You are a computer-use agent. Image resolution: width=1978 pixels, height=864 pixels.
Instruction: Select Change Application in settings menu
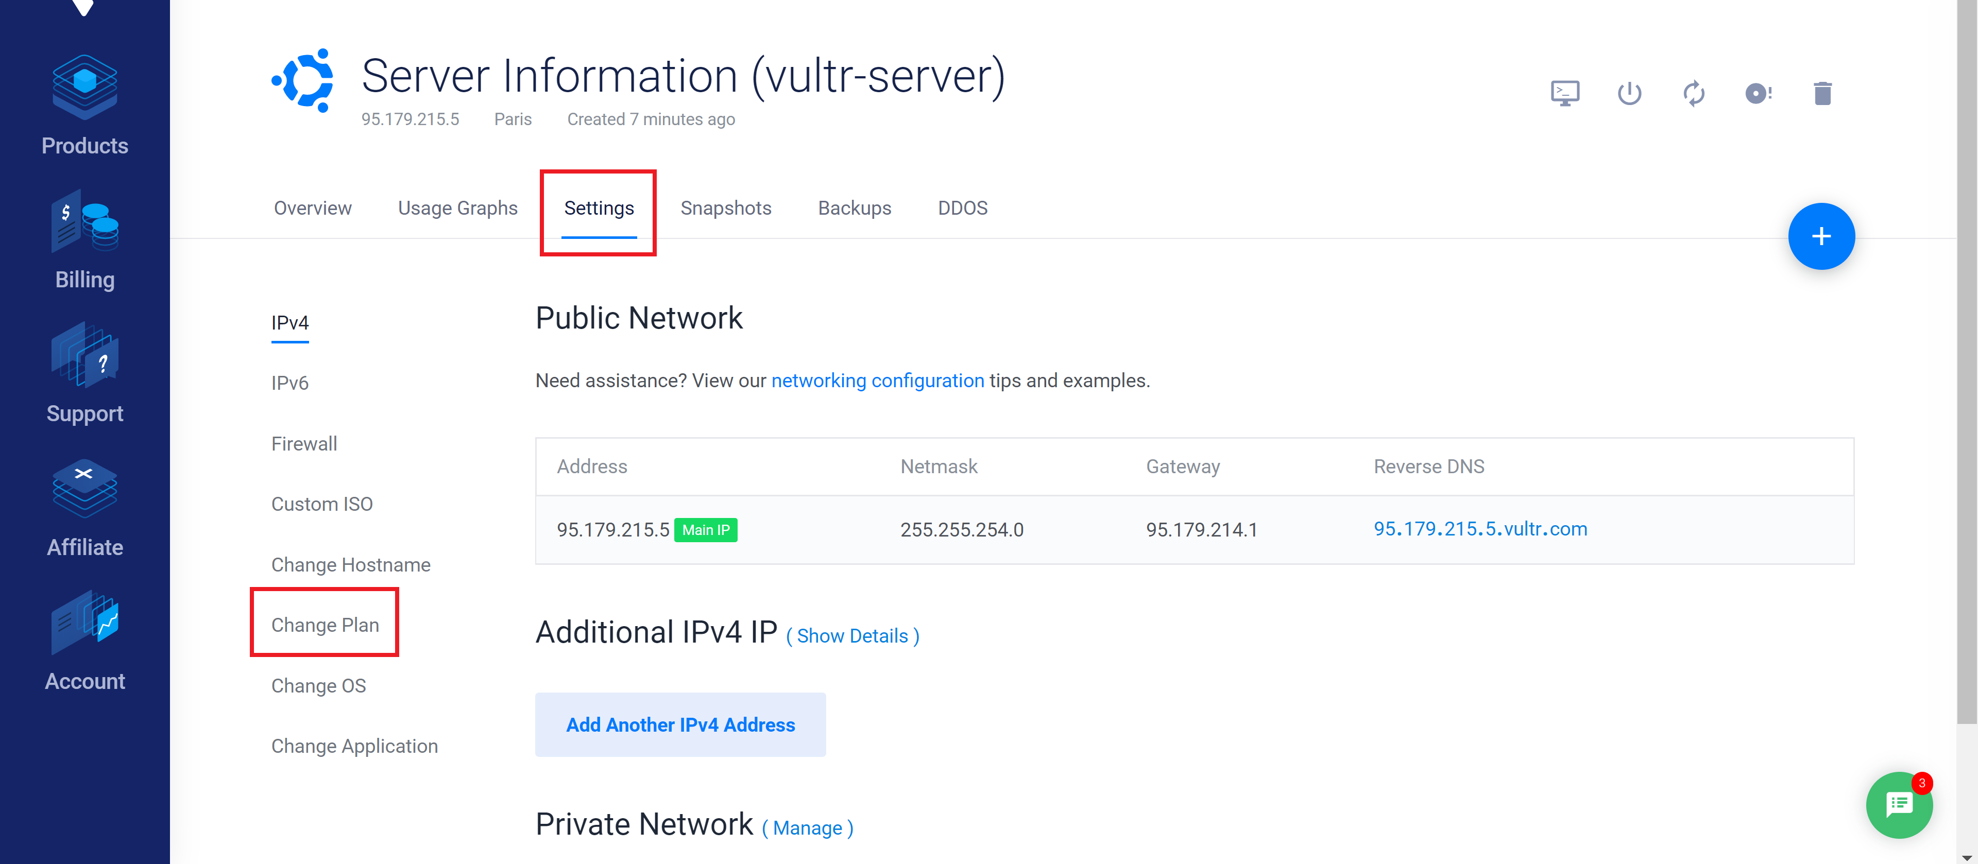pyautogui.click(x=355, y=747)
